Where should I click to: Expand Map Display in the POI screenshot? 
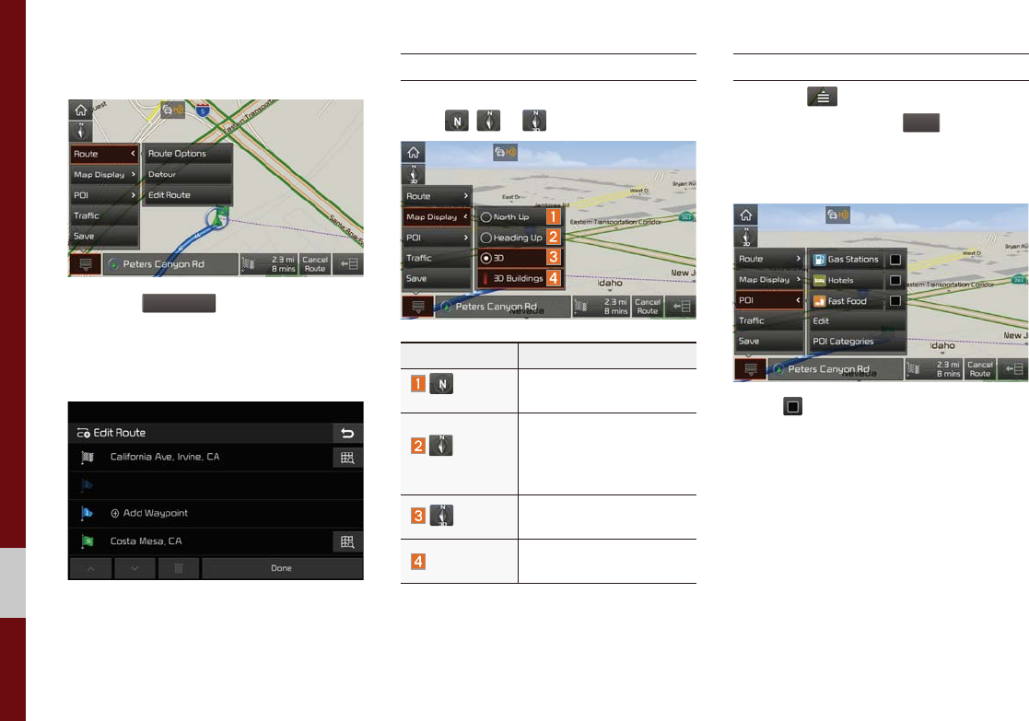(x=770, y=280)
